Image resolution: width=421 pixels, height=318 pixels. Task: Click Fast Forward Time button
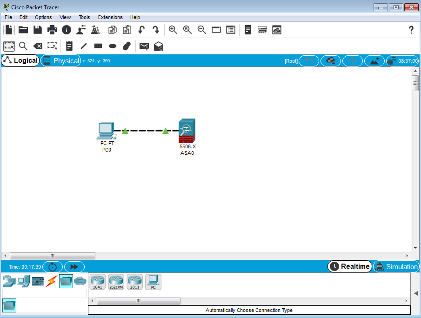point(74,267)
